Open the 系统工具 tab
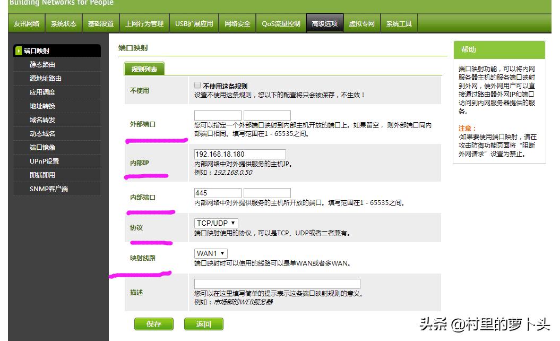The image size is (560, 341). click(399, 23)
